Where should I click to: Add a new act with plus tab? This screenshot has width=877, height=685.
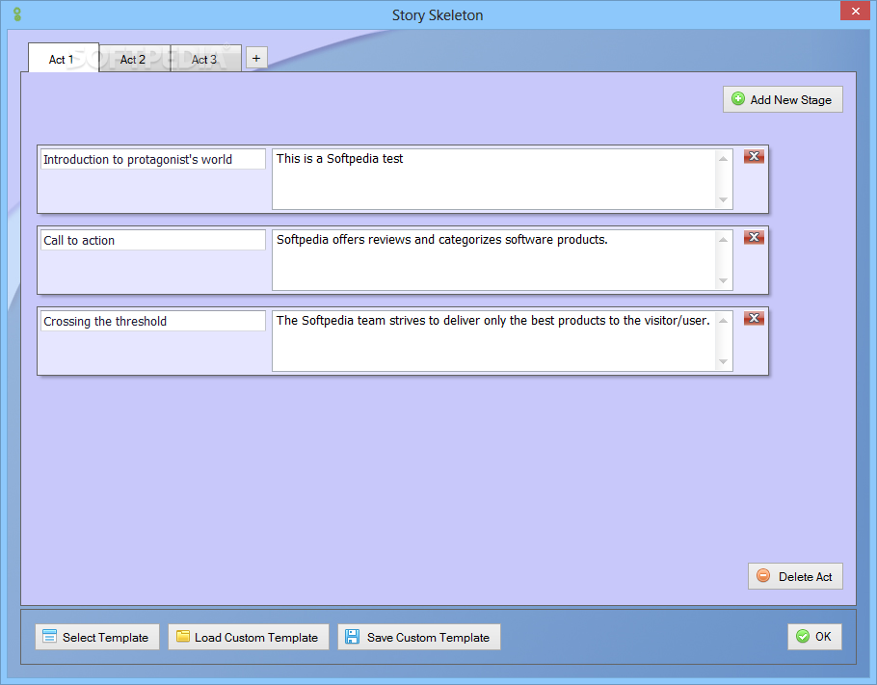[256, 58]
